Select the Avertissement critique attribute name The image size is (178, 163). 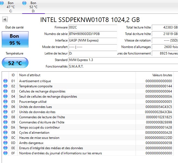click(x=35, y=81)
